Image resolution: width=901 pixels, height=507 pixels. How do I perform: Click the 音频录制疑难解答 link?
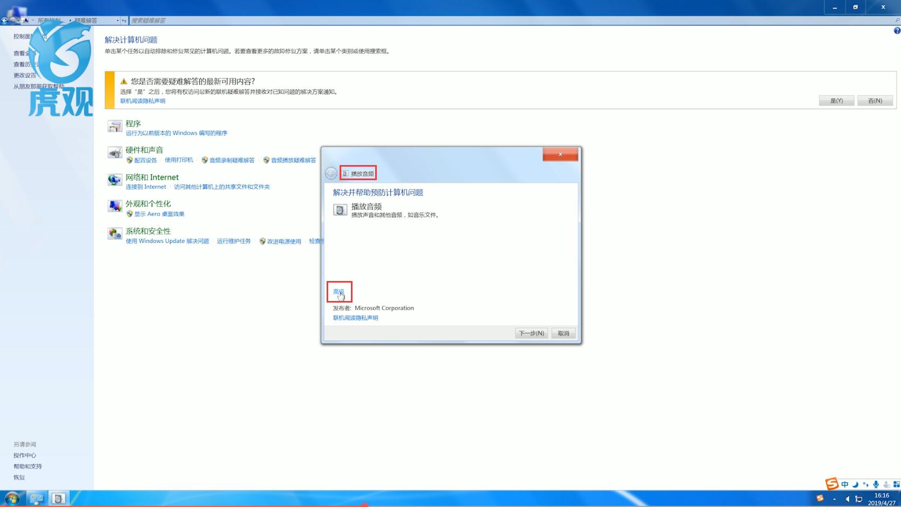[x=232, y=160]
